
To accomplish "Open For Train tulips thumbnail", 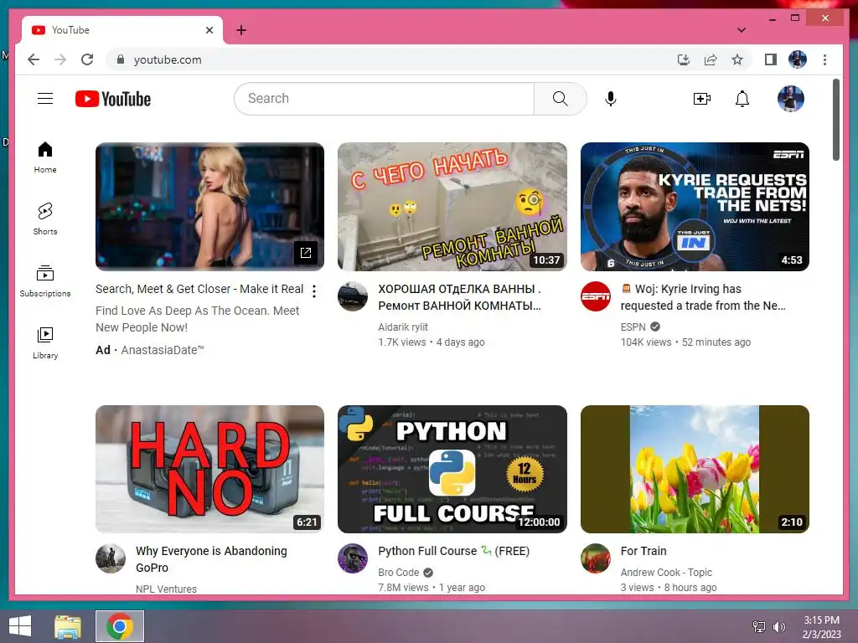I will point(695,469).
